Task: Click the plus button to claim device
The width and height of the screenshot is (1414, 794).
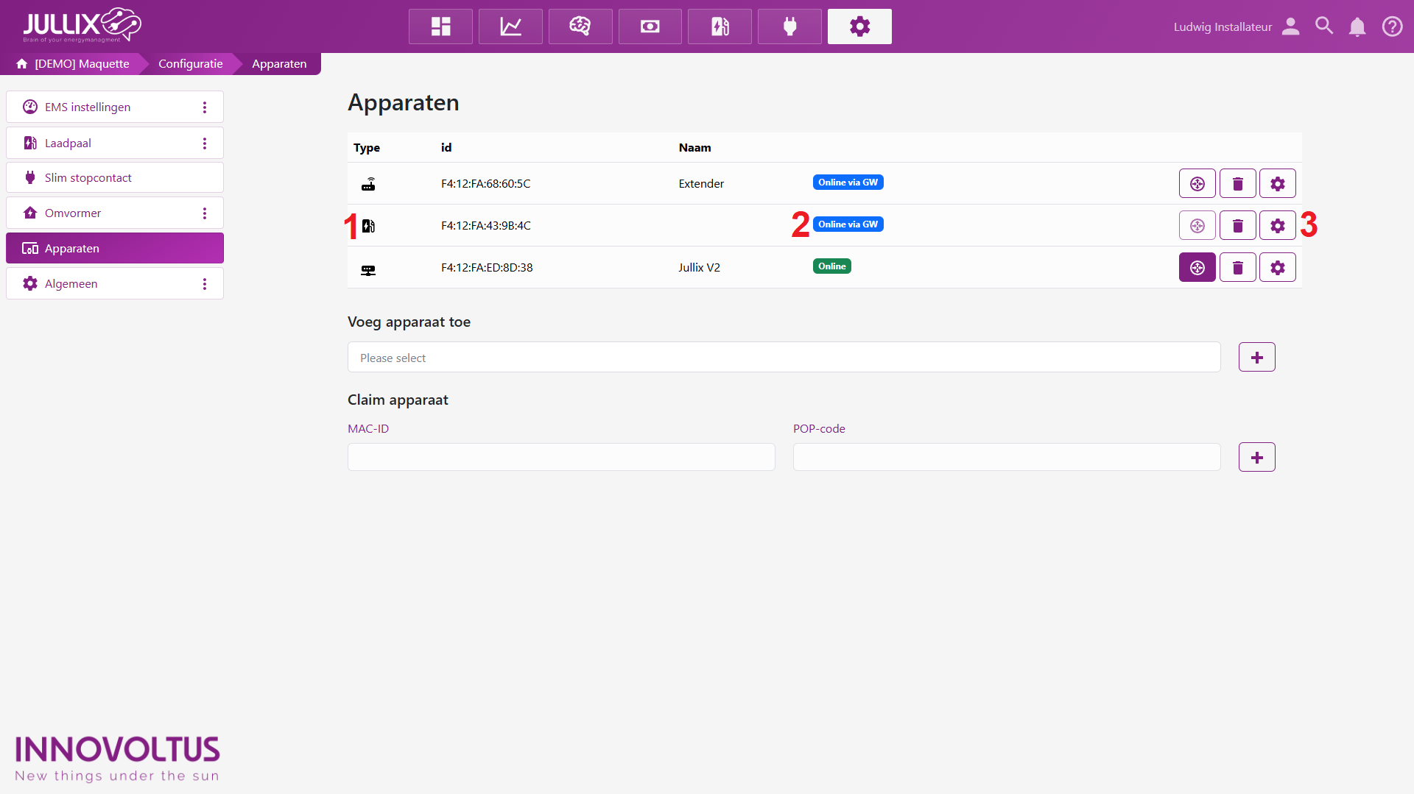Action: pos(1256,458)
